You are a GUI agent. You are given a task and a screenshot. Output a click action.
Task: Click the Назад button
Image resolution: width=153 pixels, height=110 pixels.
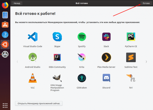pyautogui.click(x=17, y=3)
